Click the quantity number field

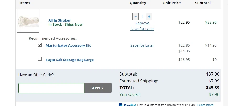[142, 17]
